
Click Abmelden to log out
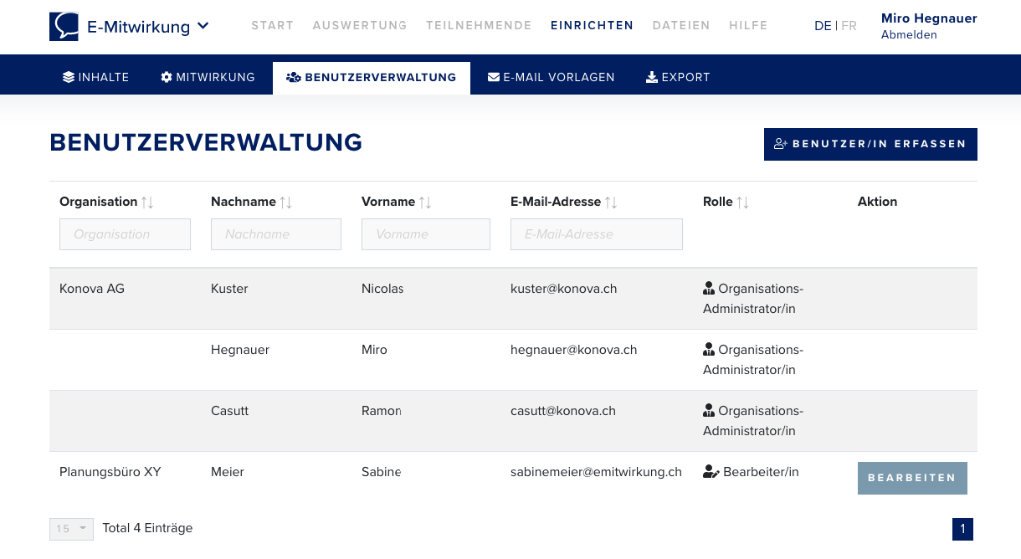(909, 35)
